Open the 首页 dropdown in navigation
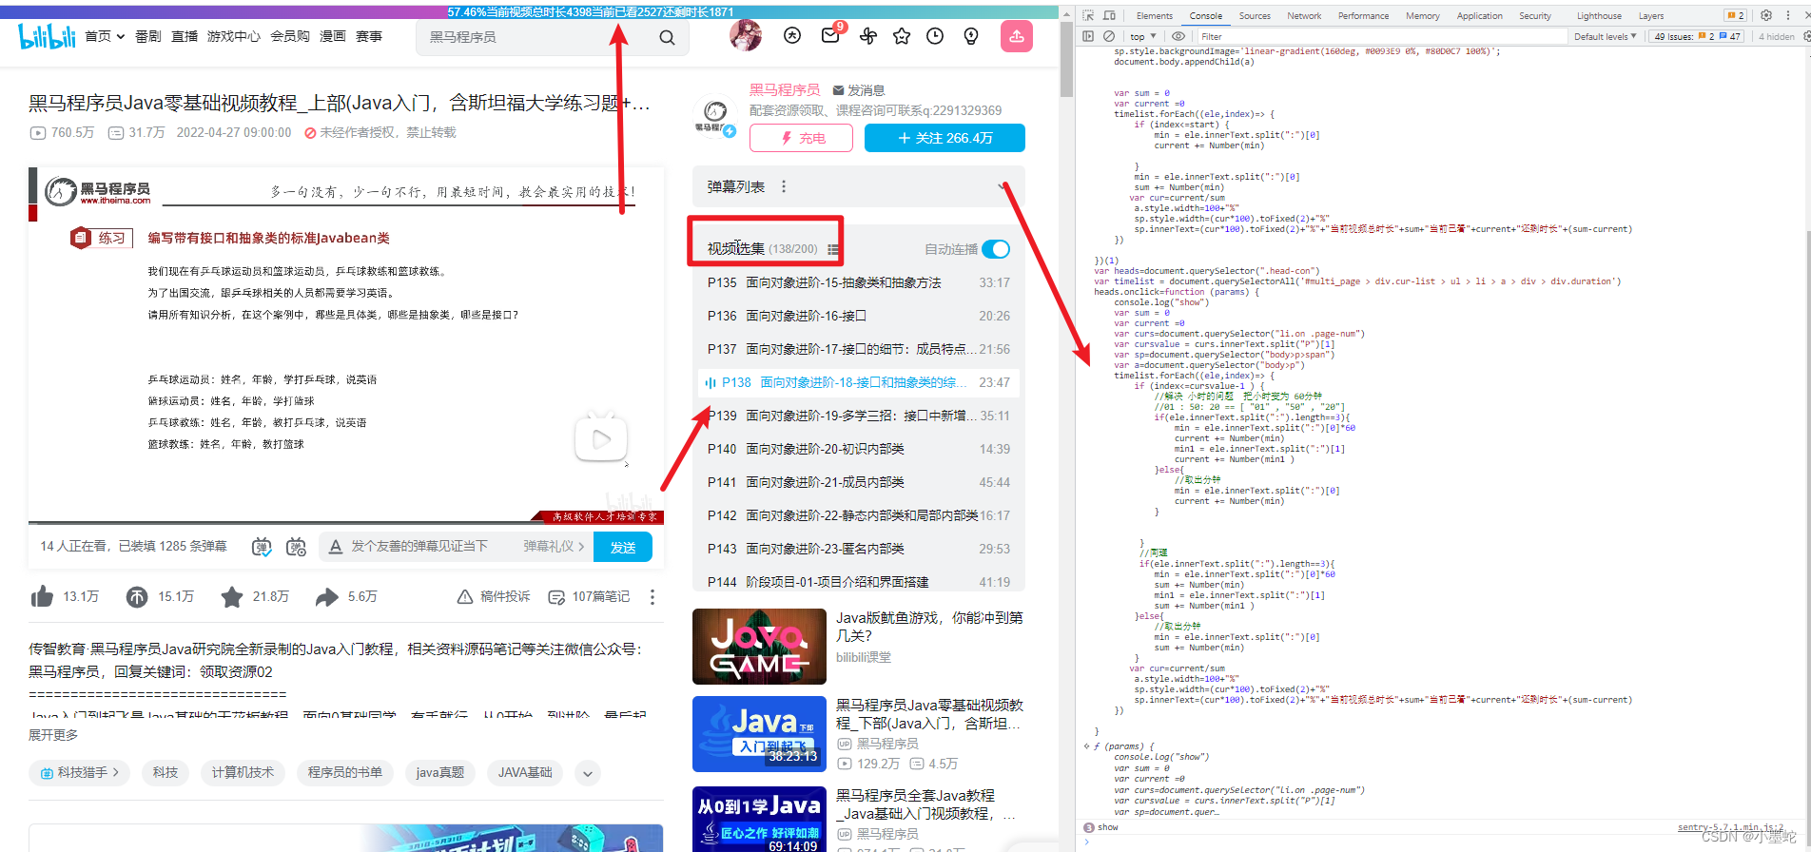Screen dimensions: 1811x852 click(x=105, y=36)
